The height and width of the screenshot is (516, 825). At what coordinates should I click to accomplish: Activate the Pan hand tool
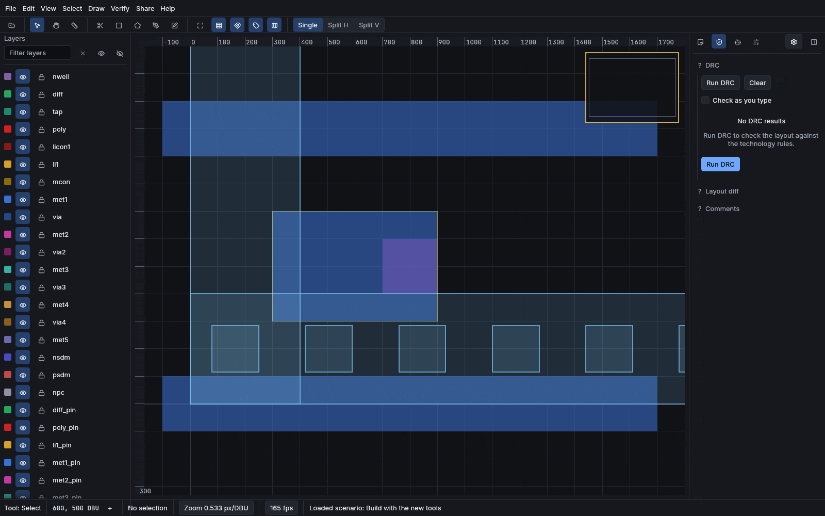[56, 25]
